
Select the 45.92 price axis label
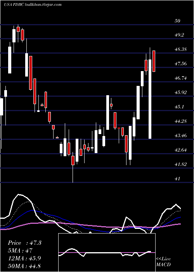[x=181, y=92]
